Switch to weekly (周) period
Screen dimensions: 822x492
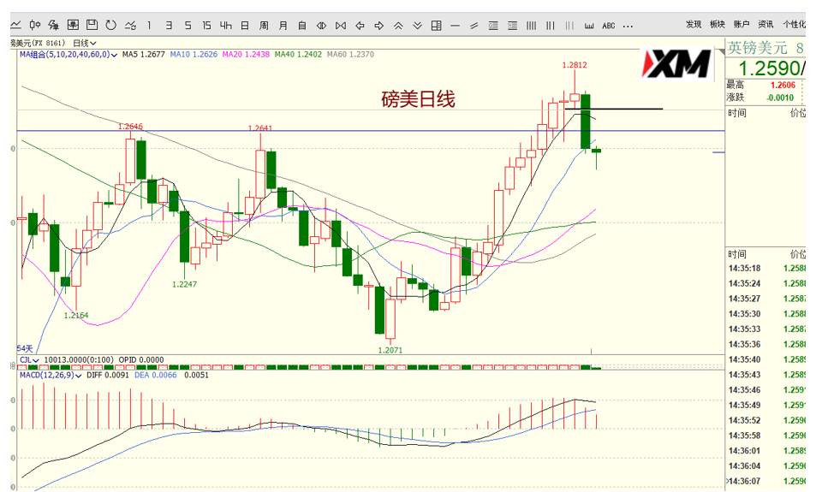click(264, 25)
